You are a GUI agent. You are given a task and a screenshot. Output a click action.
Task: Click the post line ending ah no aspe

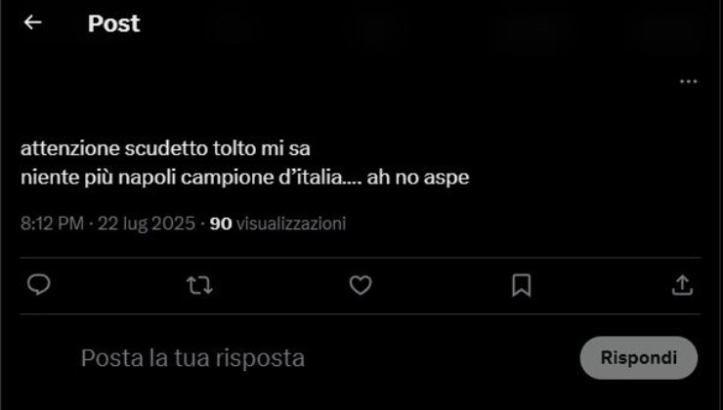(245, 178)
